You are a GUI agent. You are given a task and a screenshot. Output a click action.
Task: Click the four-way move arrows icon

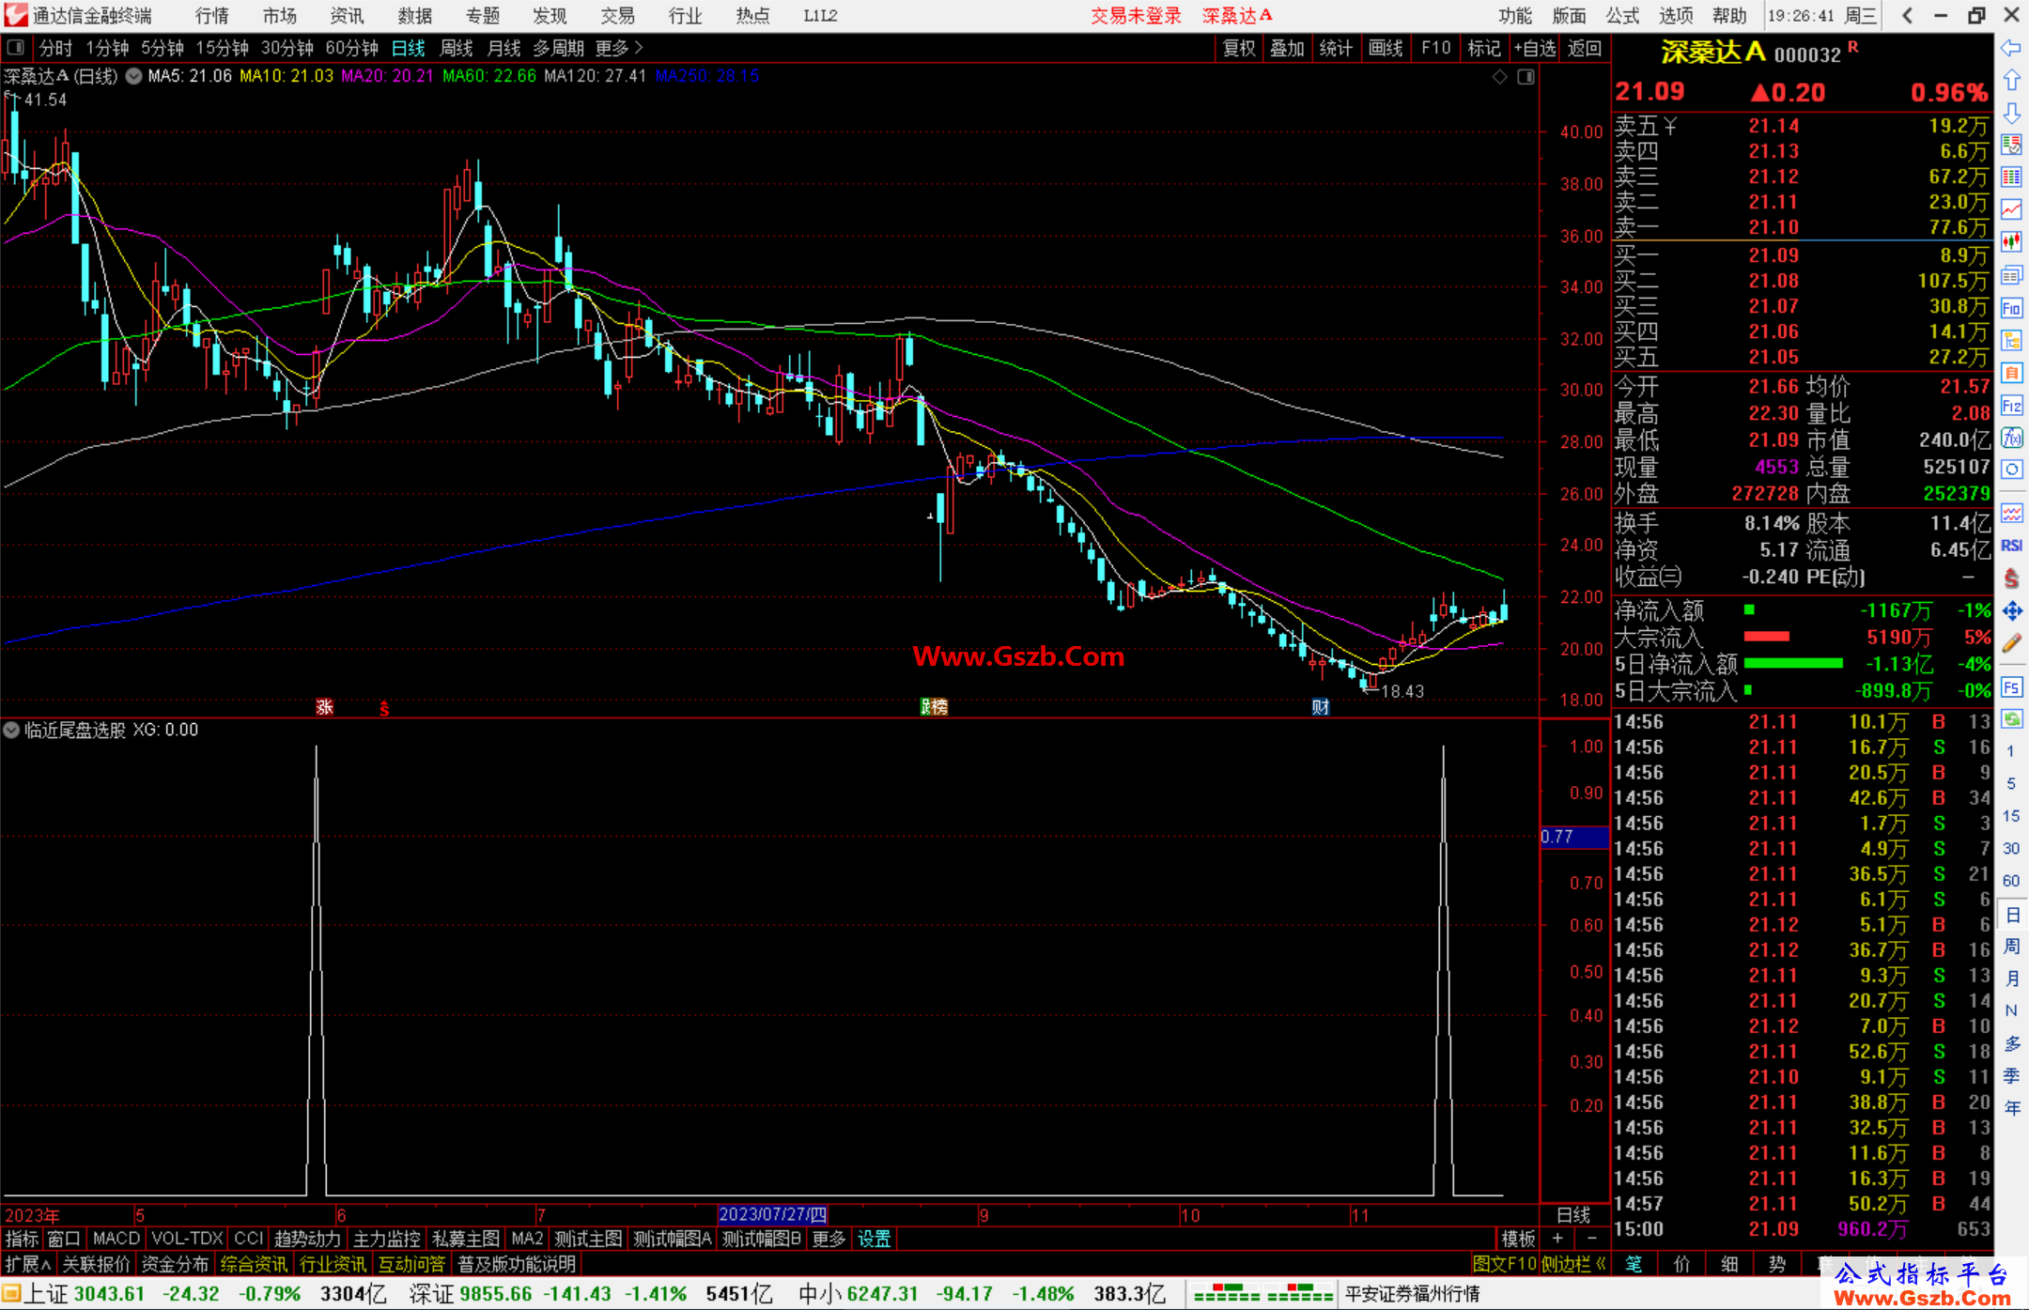(2011, 611)
